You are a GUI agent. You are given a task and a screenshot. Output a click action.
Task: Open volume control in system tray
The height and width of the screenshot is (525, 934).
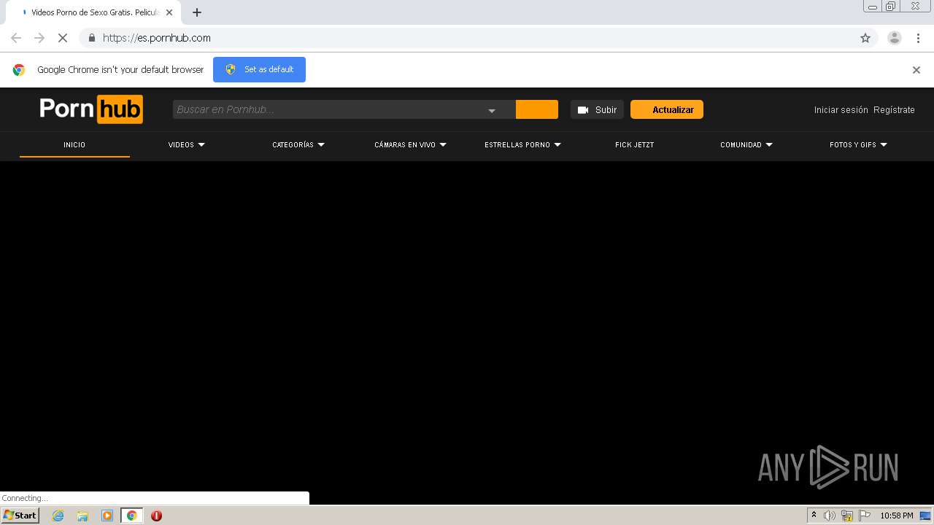pos(830,516)
